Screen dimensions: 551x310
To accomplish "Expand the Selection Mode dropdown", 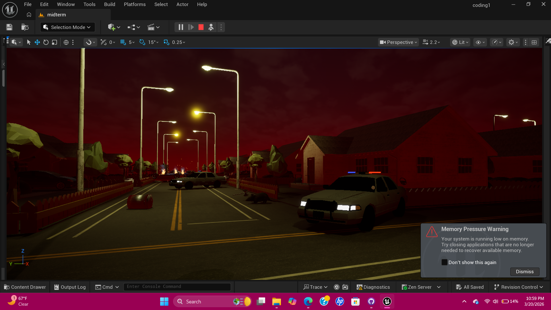I will pyautogui.click(x=68, y=27).
